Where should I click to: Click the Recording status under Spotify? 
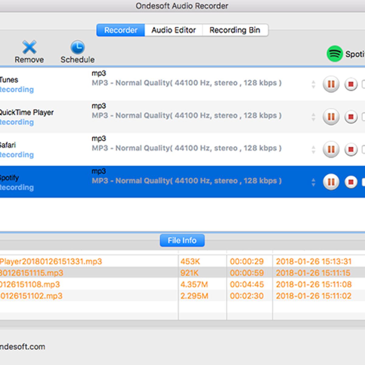(x=17, y=187)
